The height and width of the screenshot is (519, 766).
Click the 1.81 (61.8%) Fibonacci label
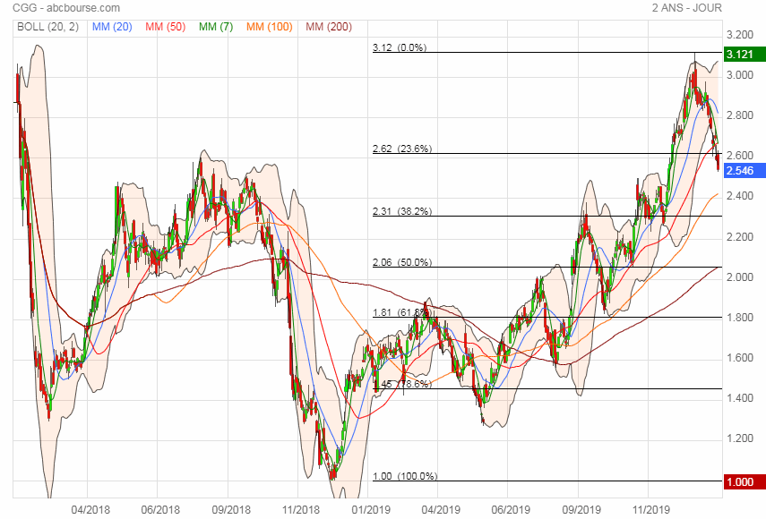pyautogui.click(x=402, y=312)
